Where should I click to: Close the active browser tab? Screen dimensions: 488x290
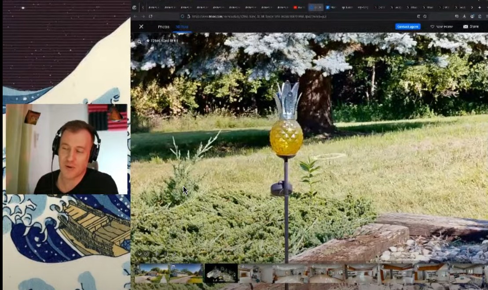point(319,7)
